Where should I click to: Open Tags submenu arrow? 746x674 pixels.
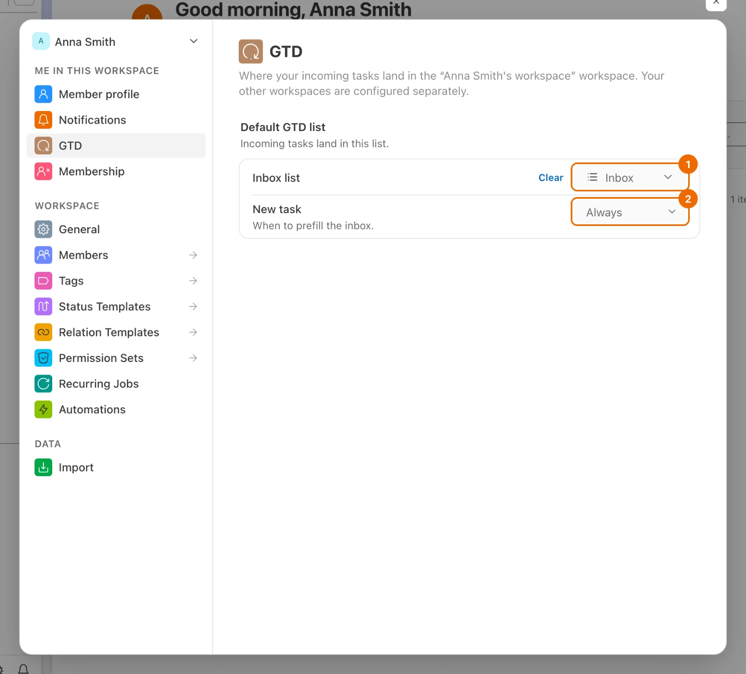click(x=193, y=281)
